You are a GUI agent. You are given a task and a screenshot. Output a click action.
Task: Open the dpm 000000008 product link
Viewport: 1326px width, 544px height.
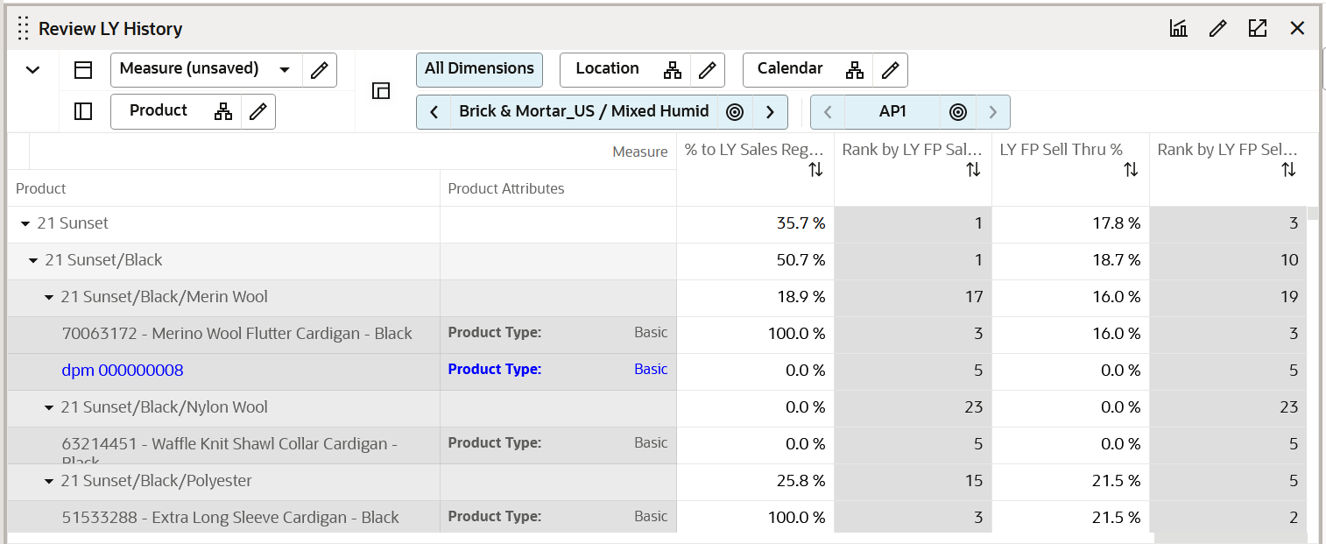pyautogui.click(x=123, y=371)
